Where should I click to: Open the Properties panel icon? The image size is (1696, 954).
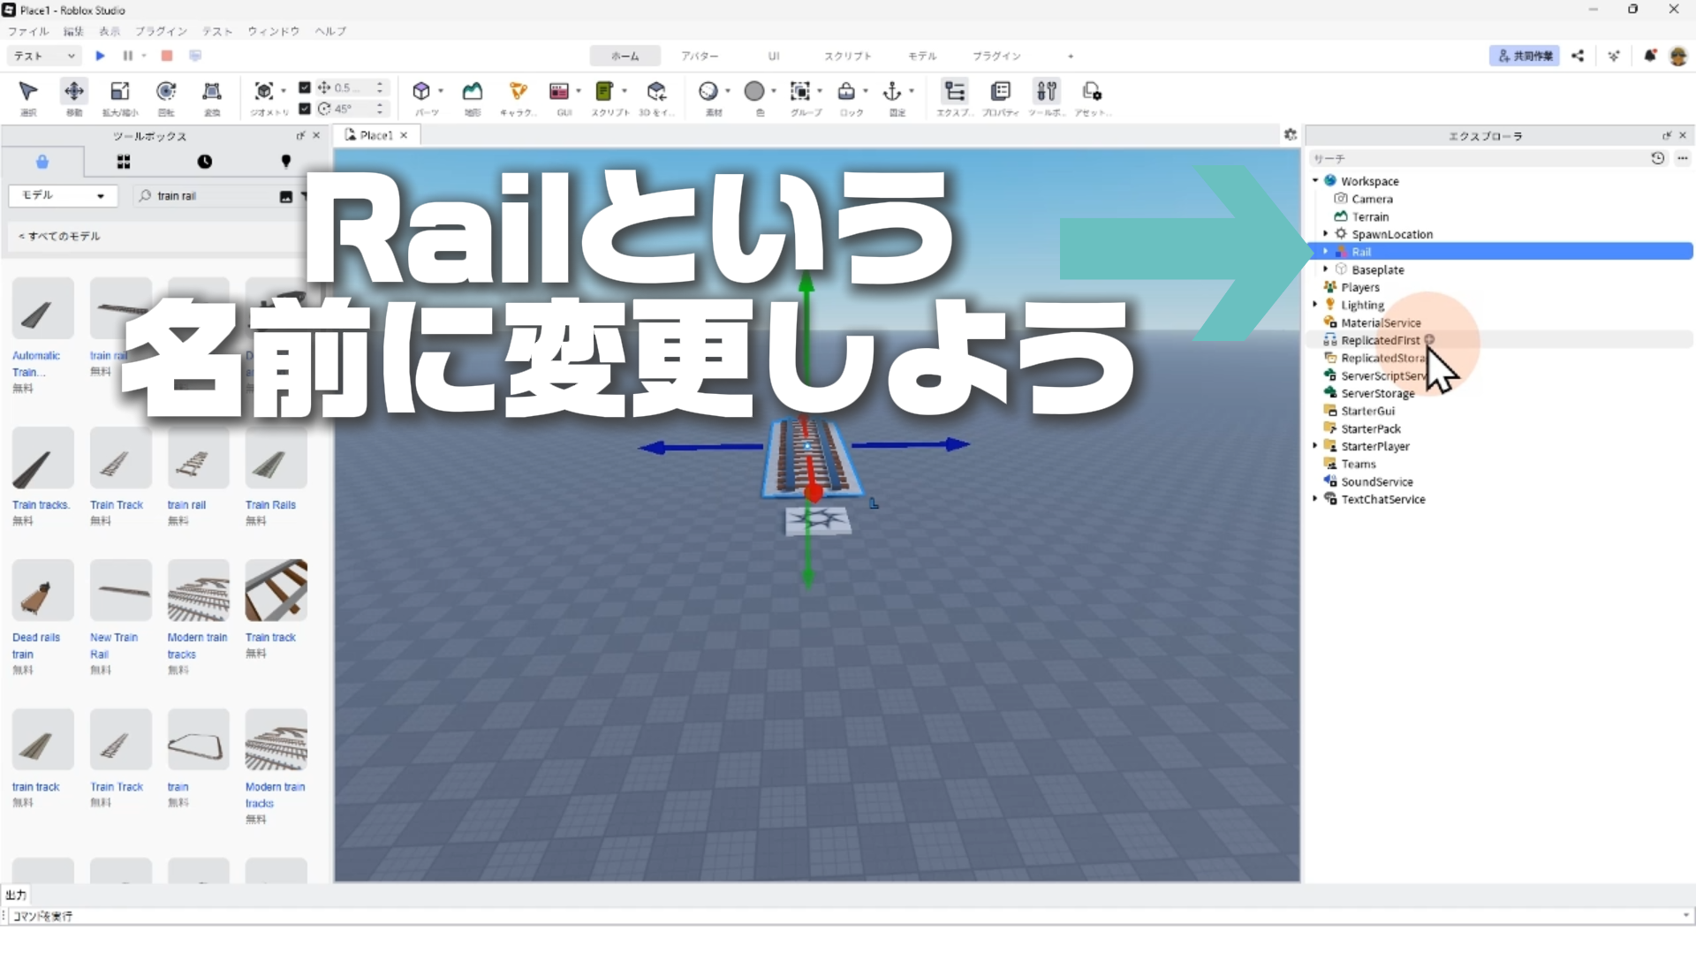coord(1000,92)
